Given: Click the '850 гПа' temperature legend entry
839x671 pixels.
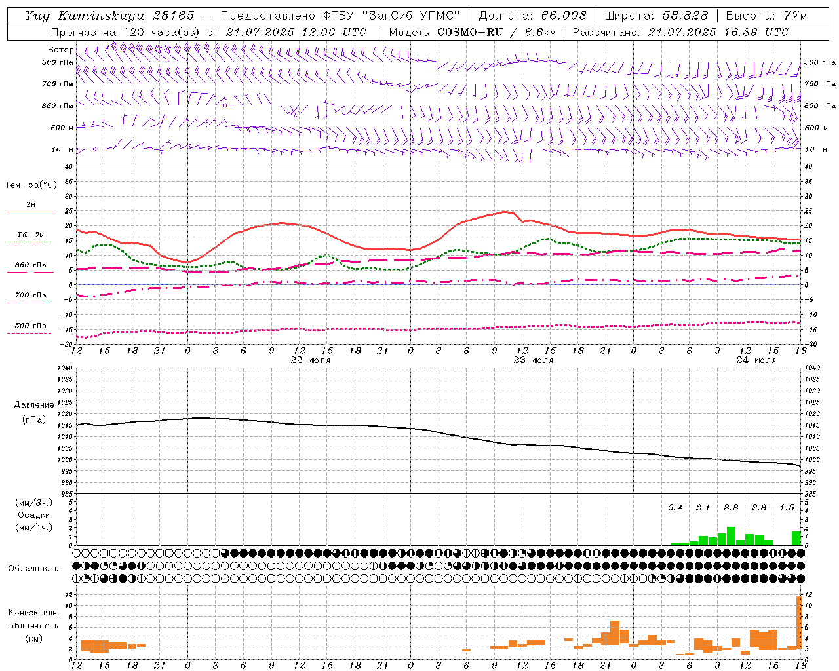Looking at the screenshot, I should [31, 265].
